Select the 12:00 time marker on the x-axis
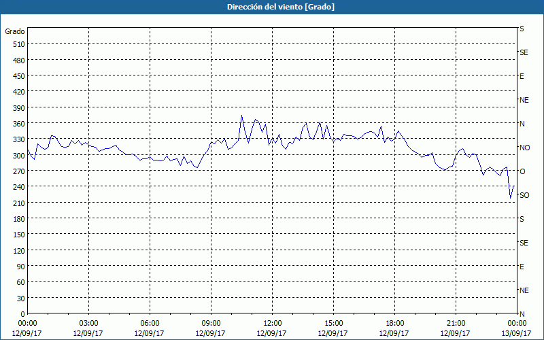This screenshot has height=340, width=544. click(272, 323)
